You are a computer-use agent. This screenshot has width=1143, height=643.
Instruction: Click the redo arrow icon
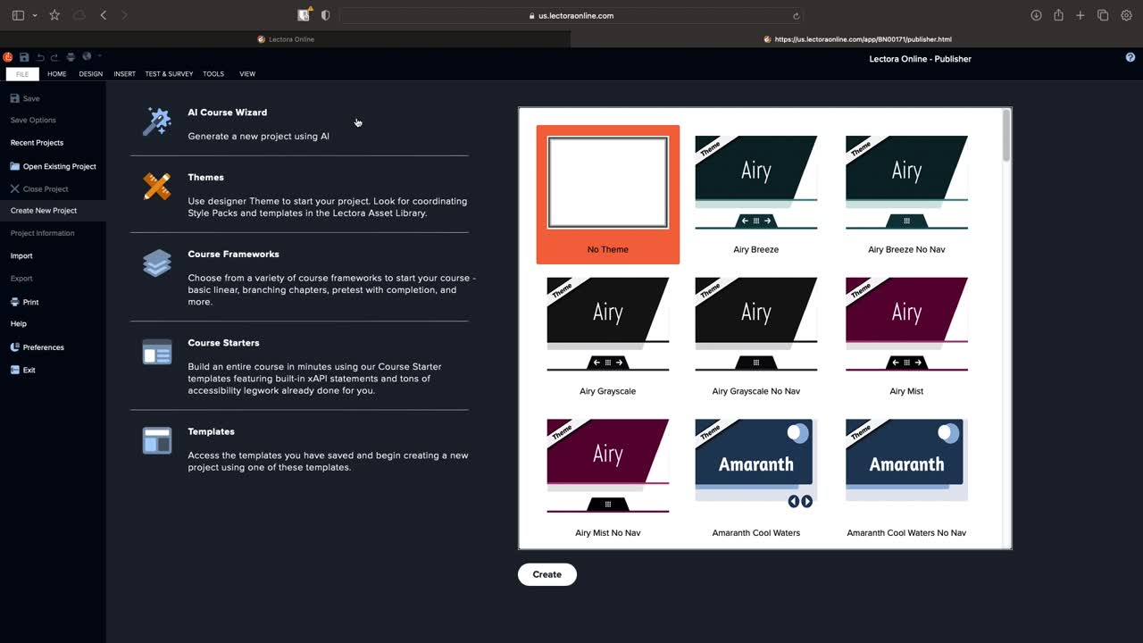[x=54, y=57]
